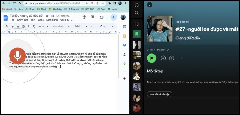Click the Spotify back chevron button
This screenshot has height=115, width=240.
(149, 5)
